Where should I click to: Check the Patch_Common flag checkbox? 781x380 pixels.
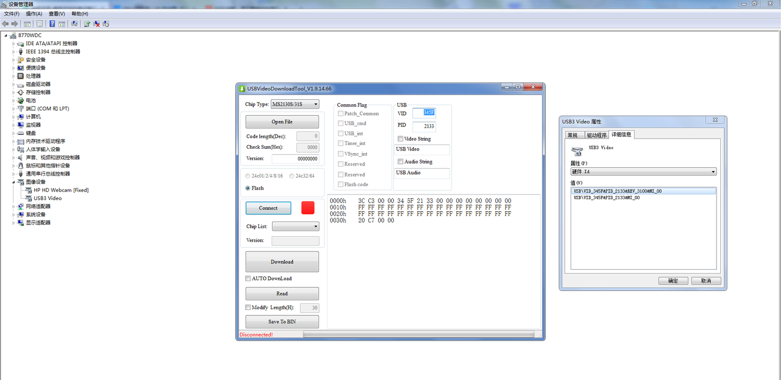pyautogui.click(x=341, y=113)
